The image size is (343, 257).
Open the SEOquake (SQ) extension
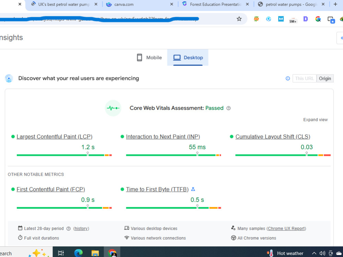pyautogui.click(x=256, y=19)
